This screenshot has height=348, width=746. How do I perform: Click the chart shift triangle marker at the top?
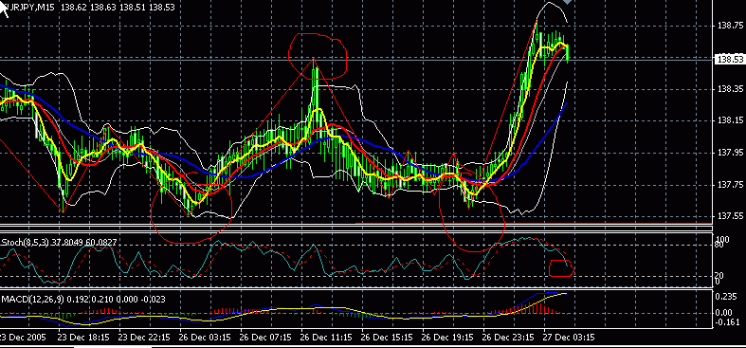567,2
